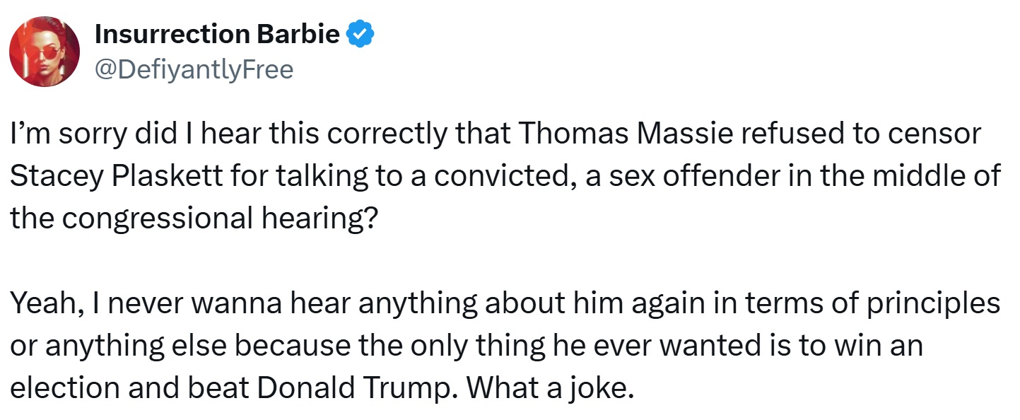Image resolution: width=1020 pixels, height=420 pixels.
Task: Click the phrase "congressional hearing?"
Action: click(x=216, y=218)
